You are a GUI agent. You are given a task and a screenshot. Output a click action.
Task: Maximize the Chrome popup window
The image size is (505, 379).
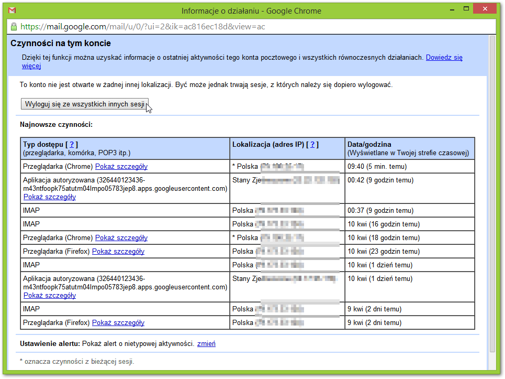[x=466, y=9]
